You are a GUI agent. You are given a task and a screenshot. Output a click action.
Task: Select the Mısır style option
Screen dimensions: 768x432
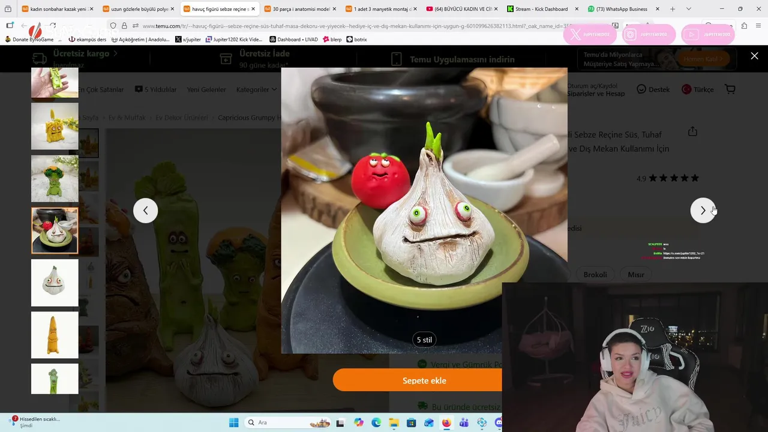tap(636, 275)
